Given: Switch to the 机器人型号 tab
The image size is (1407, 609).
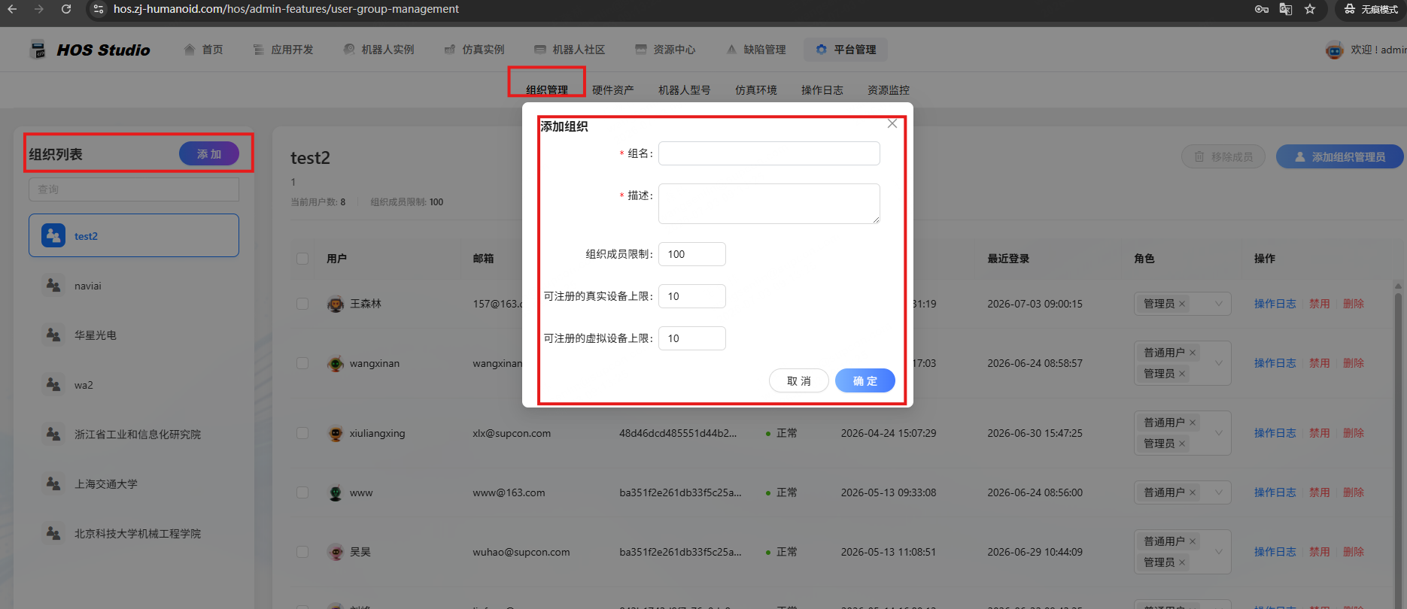Looking at the screenshot, I should coord(684,90).
